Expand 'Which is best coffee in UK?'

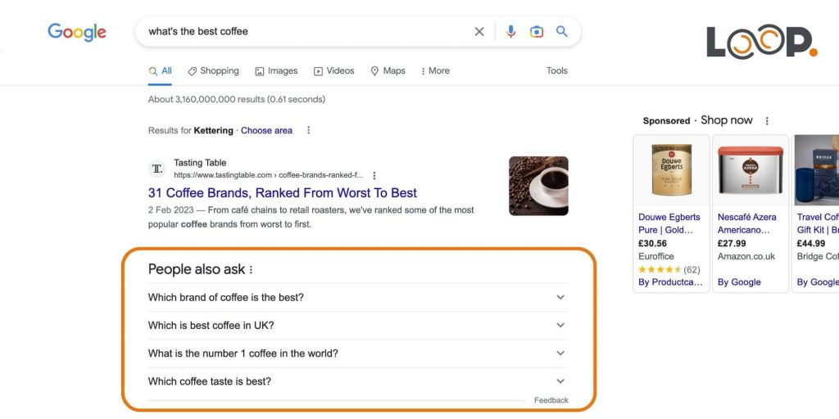(358, 325)
